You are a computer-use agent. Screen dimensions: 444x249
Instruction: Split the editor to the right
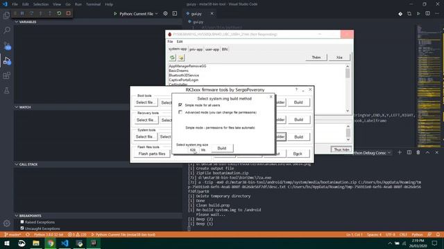(427, 14)
